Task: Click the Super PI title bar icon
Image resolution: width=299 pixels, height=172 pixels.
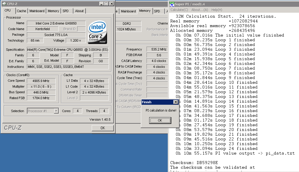Action: (172, 4)
